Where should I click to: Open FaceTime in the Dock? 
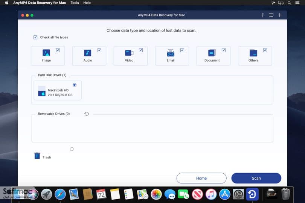point(183,194)
